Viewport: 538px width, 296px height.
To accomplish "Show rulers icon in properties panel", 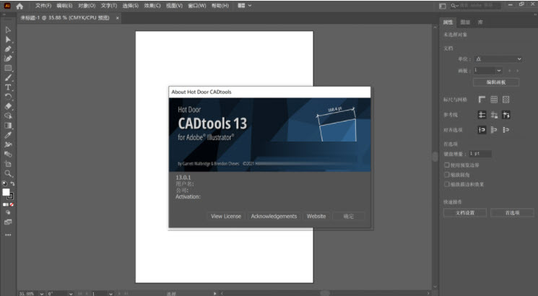I will click(482, 100).
